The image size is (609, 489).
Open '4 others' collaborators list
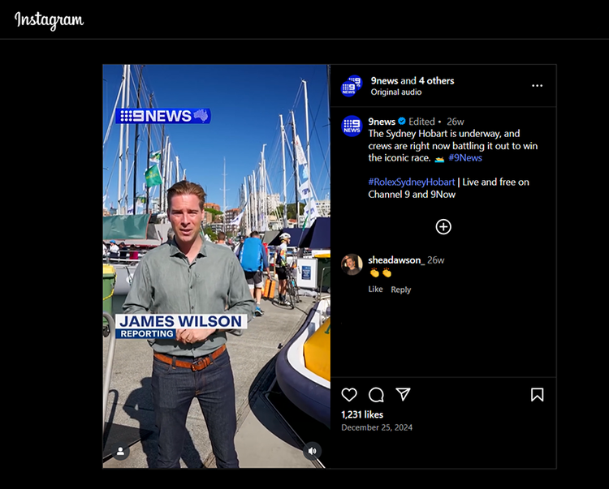(x=436, y=81)
